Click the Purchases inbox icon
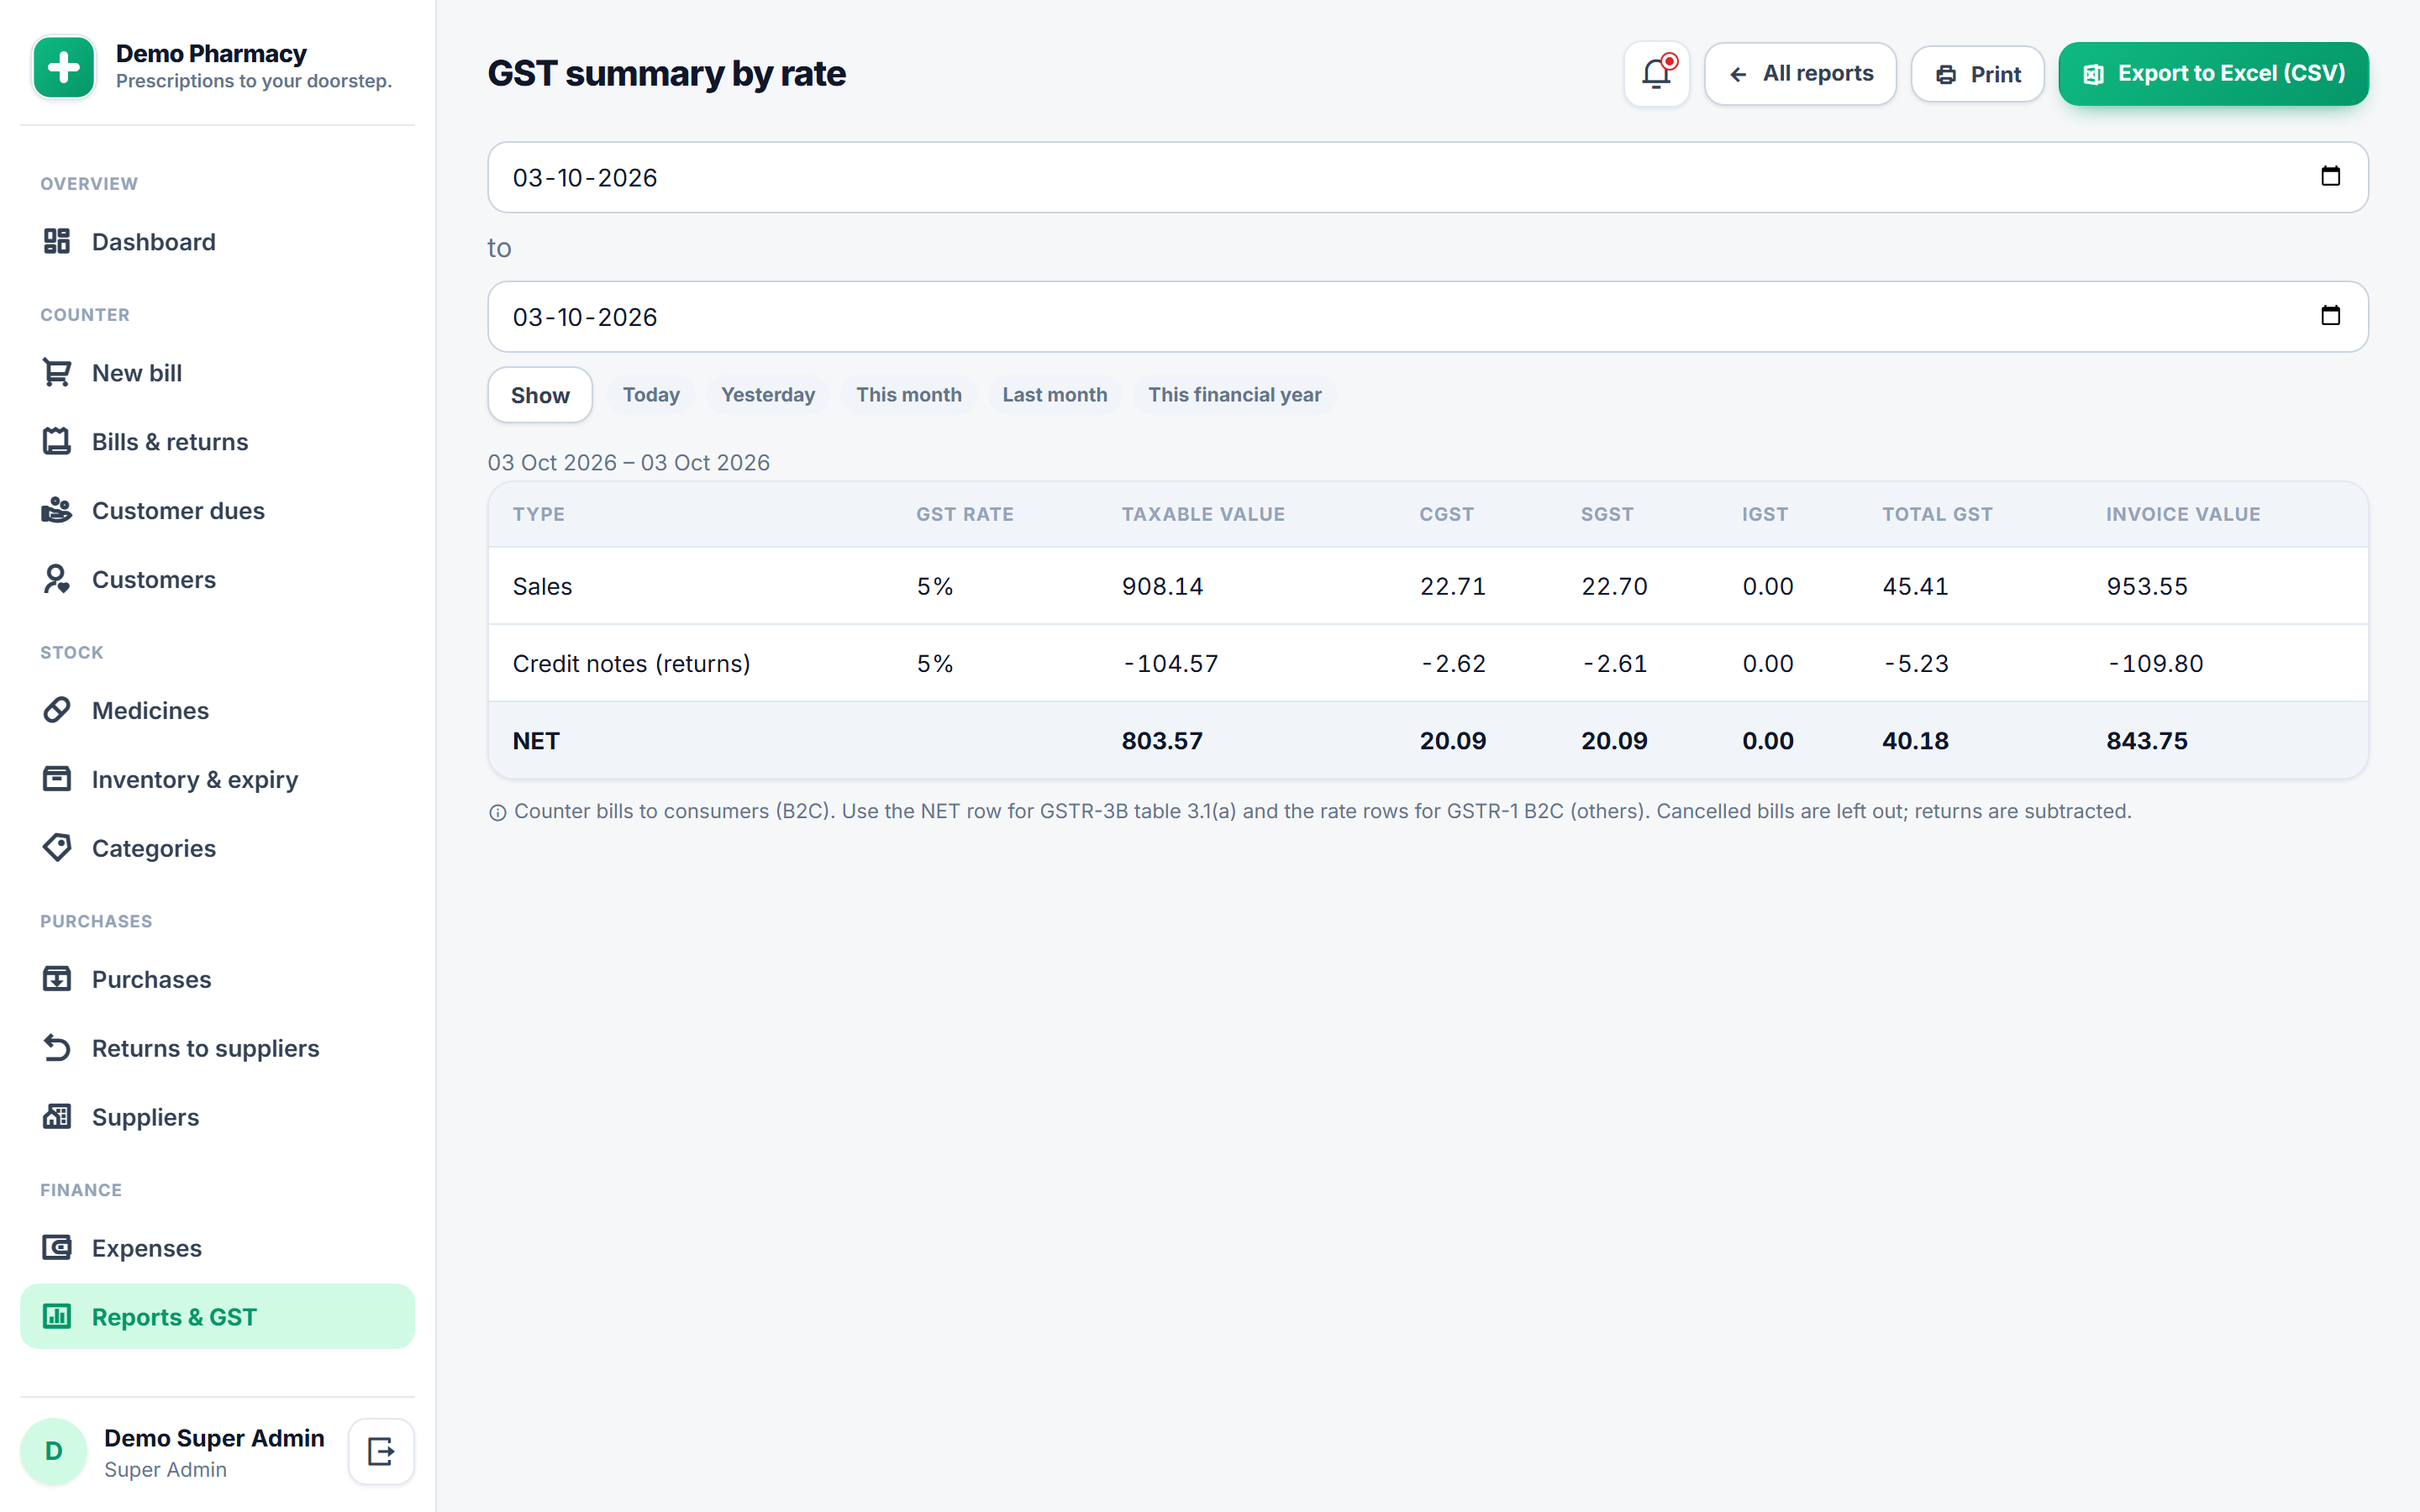This screenshot has height=1512, width=2420. click(57, 979)
